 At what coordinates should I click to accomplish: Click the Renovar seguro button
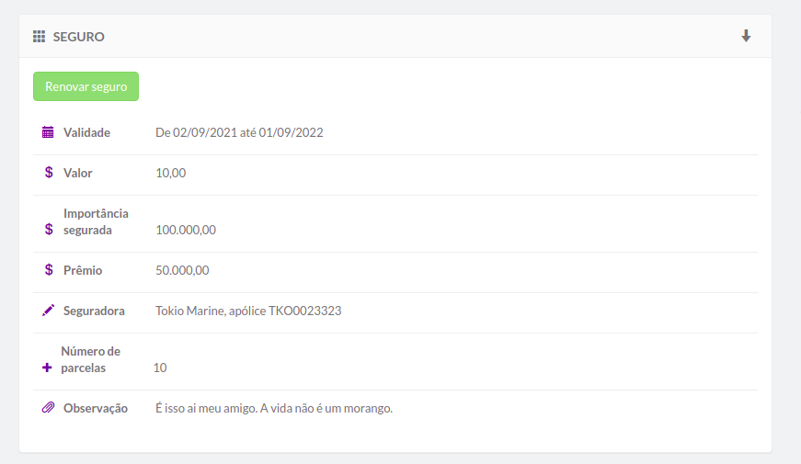point(86,86)
